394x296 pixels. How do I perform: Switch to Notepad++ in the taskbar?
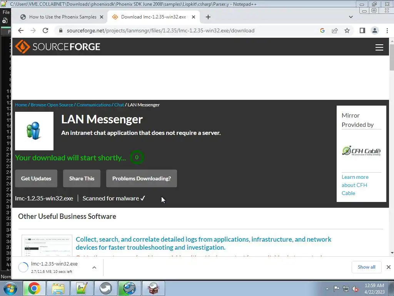82,288
